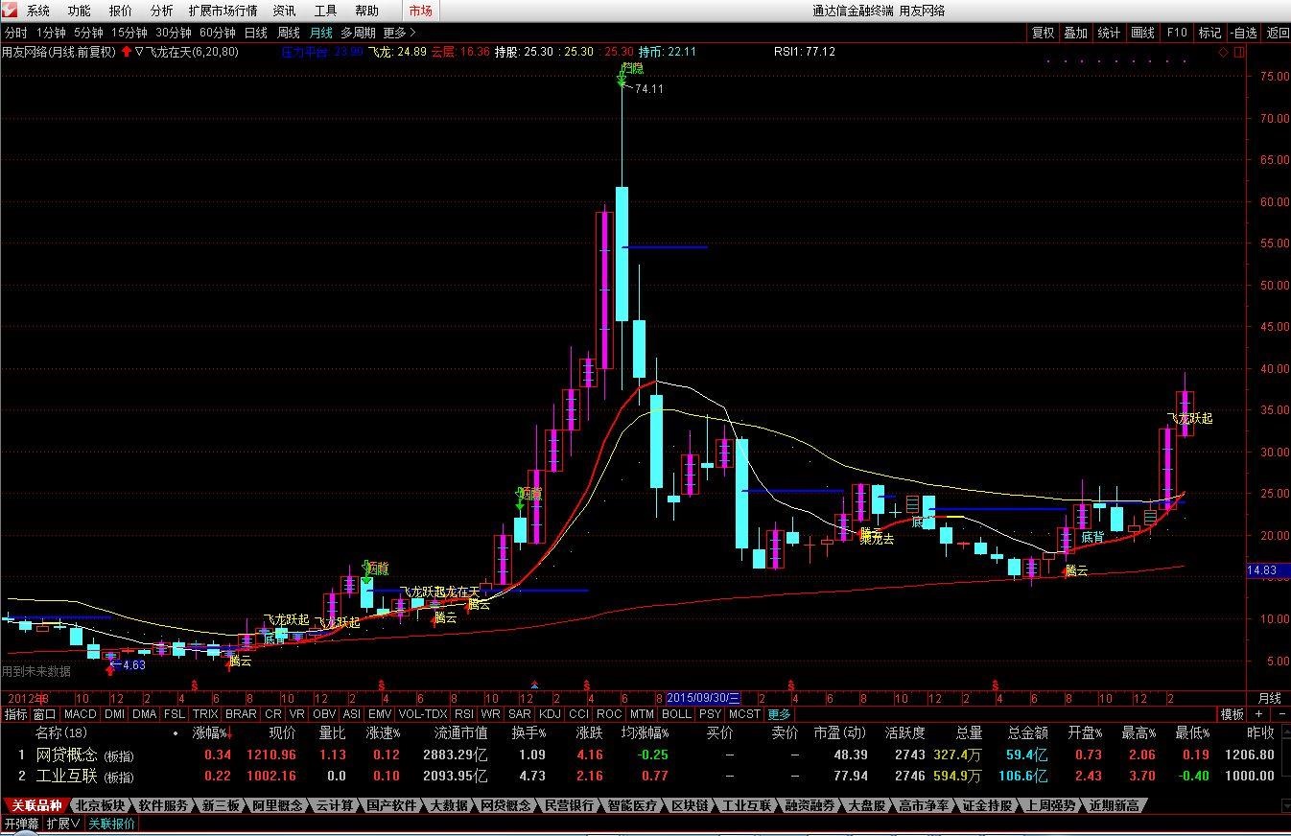Select the VOL-TDX indicator tab
The height and width of the screenshot is (836, 1291).
coord(423,714)
